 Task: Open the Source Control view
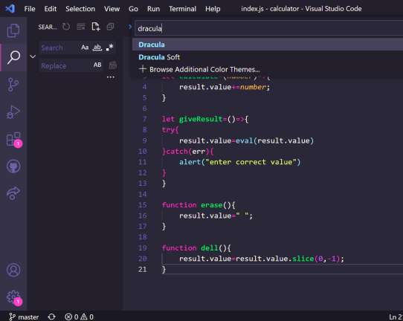[13, 85]
